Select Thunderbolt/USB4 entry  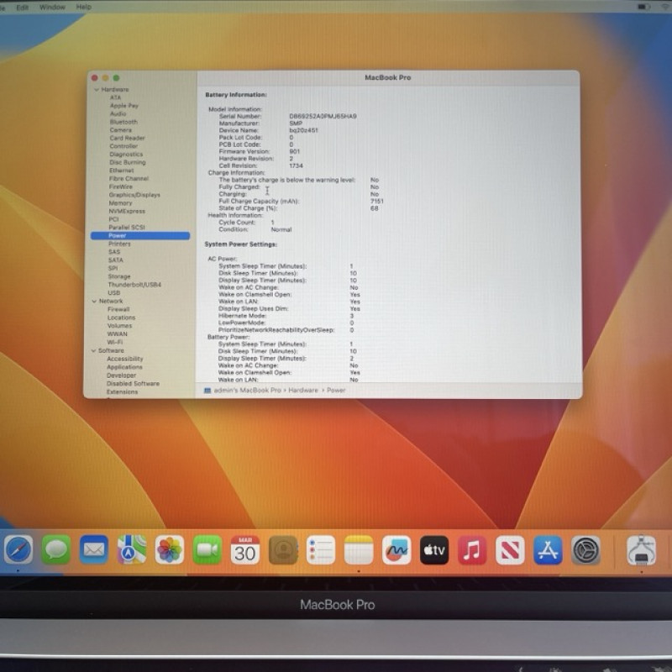[x=134, y=285]
